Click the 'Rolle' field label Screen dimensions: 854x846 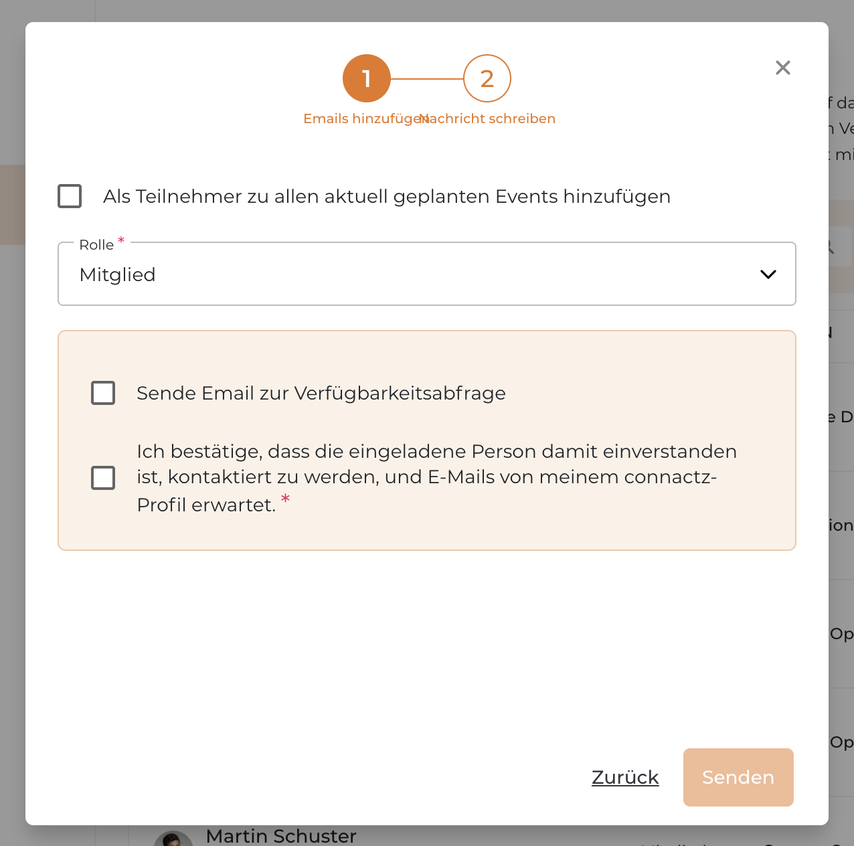[x=96, y=245]
